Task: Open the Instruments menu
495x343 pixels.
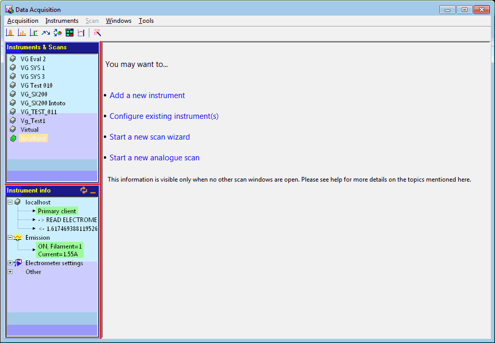Action: click(62, 21)
